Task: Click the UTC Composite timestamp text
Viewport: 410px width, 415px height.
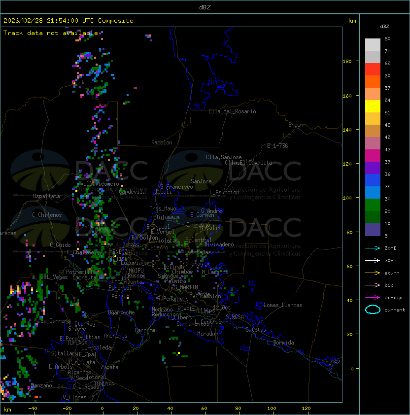Action: coord(68,21)
